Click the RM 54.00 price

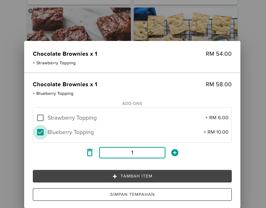pyautogui.click(x=218, y=54)
